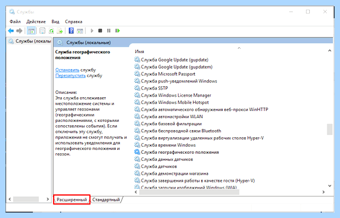Click the Restart service icon
The width and height of the screenshot is (340, 218).
[x=117, y=31]
